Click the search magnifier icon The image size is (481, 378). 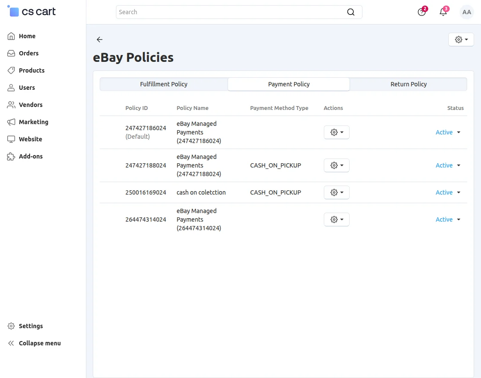(x=350, y=12)
